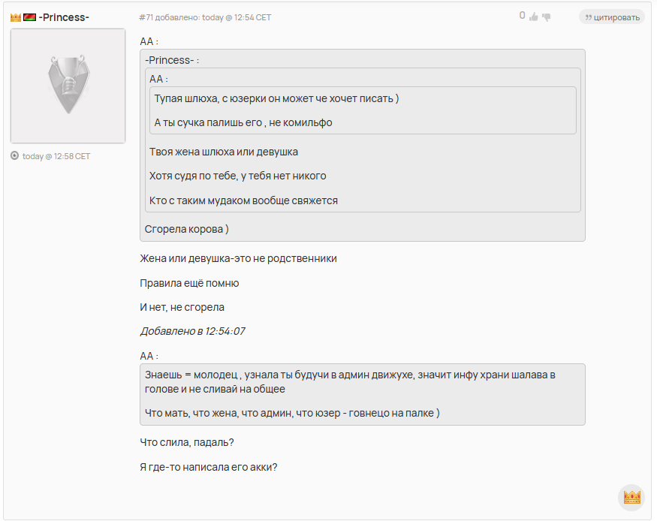
Task: Click the innermost quote starting with Тупая
Action: tap(363, 110)
